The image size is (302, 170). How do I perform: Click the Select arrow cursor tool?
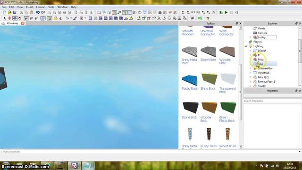click(5, 18)
